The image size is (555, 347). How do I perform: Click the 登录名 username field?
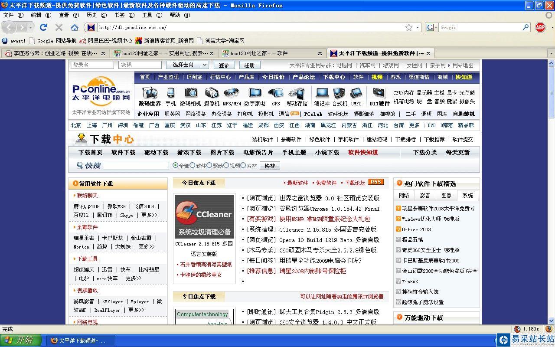92,65
